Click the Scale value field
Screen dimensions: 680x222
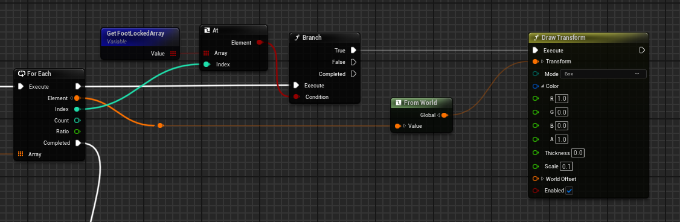click(566, 166)
